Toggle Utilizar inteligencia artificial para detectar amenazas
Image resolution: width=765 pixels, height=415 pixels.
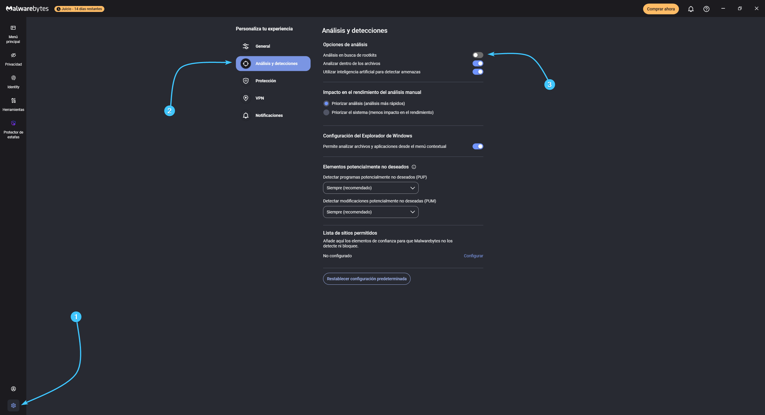478,72
